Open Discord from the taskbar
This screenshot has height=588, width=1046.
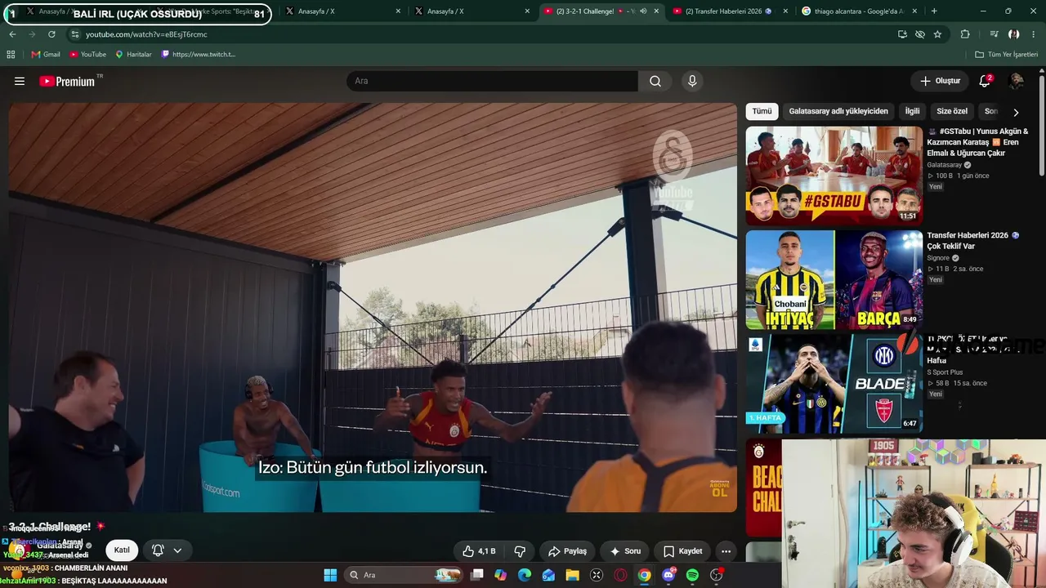click(x=668, y=575)
